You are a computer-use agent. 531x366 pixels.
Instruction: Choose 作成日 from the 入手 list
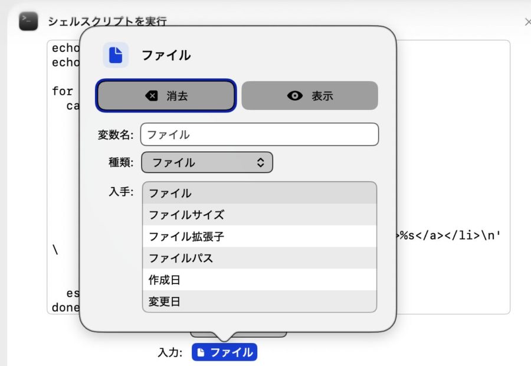tap(259, 280)
